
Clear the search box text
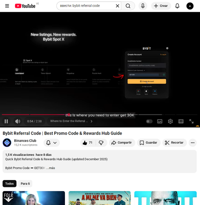(x=118, y=6)
